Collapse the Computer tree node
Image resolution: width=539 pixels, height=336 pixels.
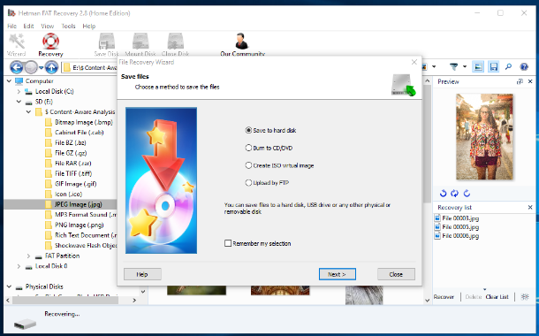coord(9,81)
